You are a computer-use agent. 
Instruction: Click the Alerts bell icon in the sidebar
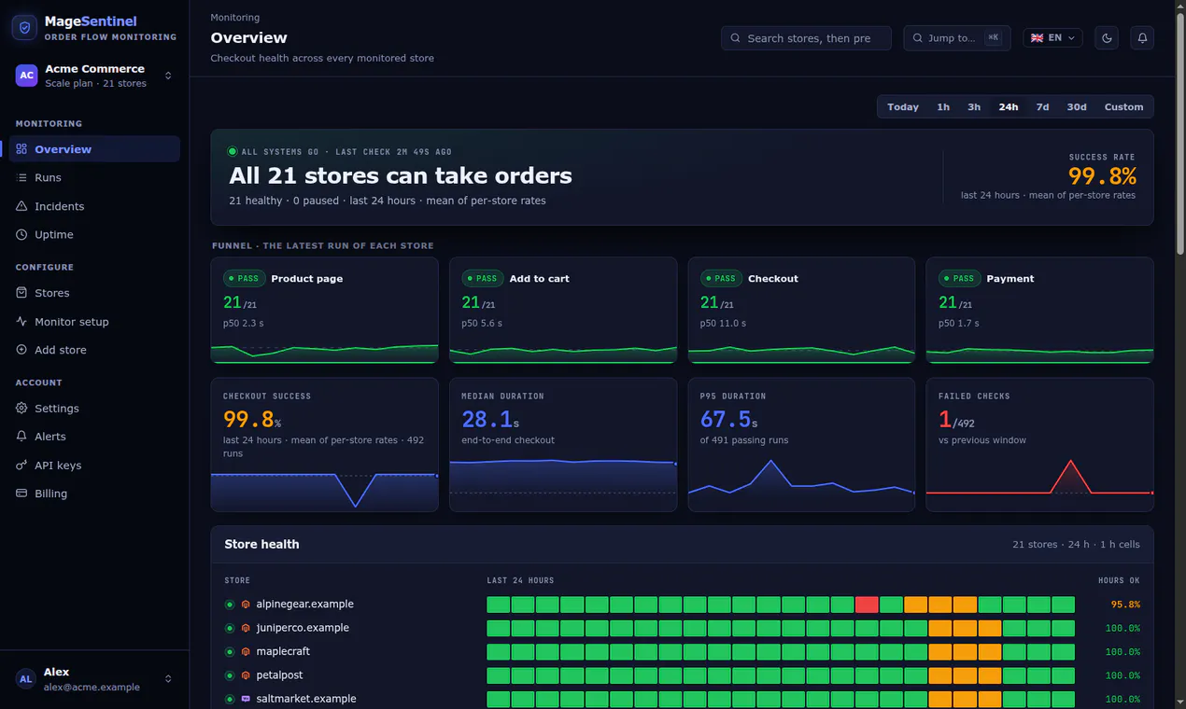[x=21, y=437]
